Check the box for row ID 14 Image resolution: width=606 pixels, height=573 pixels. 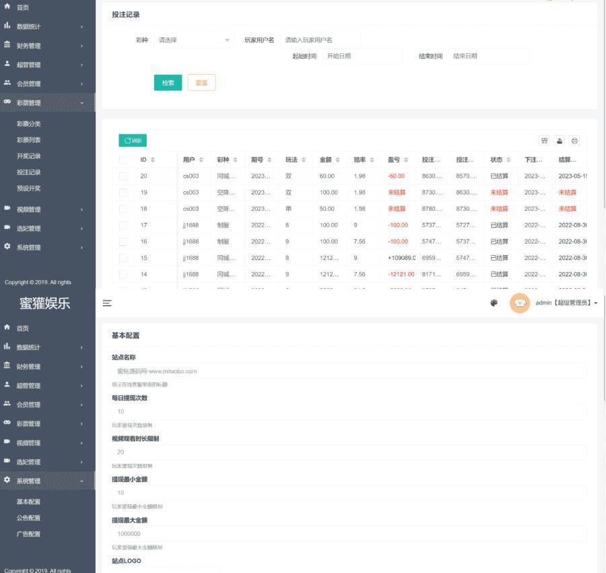click(x=123, y=274)
